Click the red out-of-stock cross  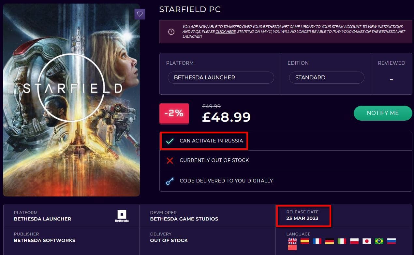pyautogui.click(x=170, y=160)
